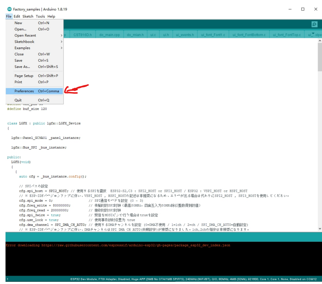Screen dimensions: 322x284
Task: Open the File menu
Action: [9, 17]
